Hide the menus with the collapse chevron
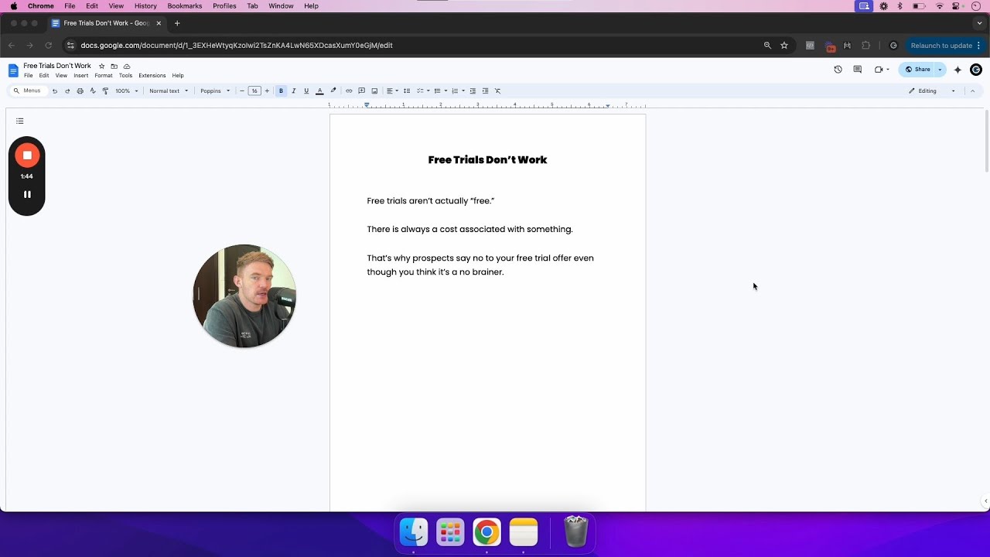 [972, 91]
